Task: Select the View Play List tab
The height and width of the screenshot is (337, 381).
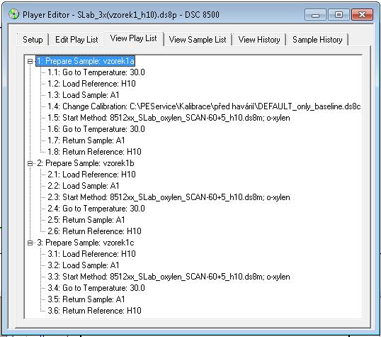Action: [133, 38]
